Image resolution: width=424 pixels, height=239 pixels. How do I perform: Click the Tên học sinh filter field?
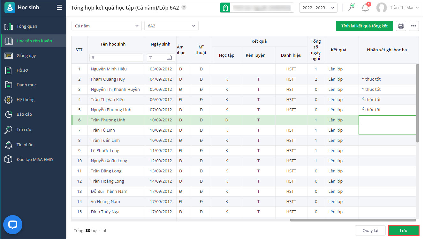(118, 58)
